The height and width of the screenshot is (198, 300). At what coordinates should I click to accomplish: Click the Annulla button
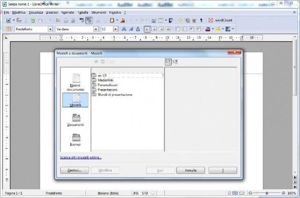tap(191, 171)
